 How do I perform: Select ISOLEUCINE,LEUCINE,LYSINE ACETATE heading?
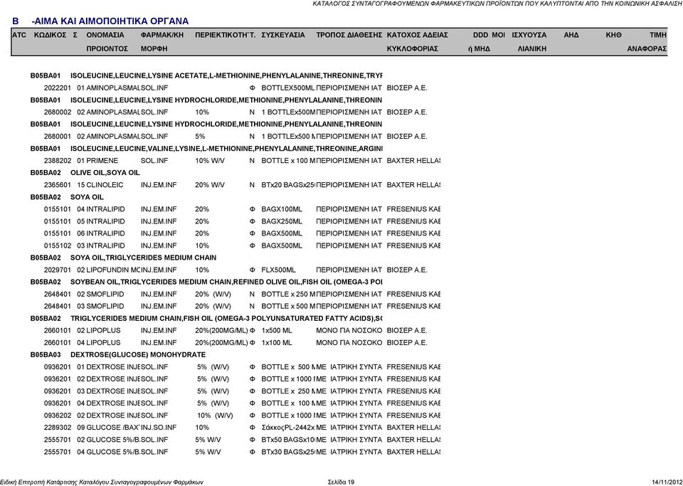[x=226, y=75]
